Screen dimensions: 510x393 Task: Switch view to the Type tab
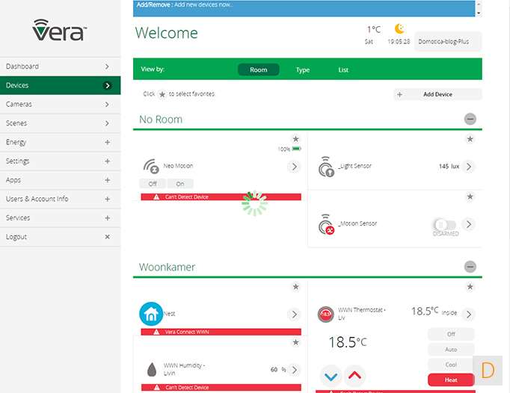point(303,70)
